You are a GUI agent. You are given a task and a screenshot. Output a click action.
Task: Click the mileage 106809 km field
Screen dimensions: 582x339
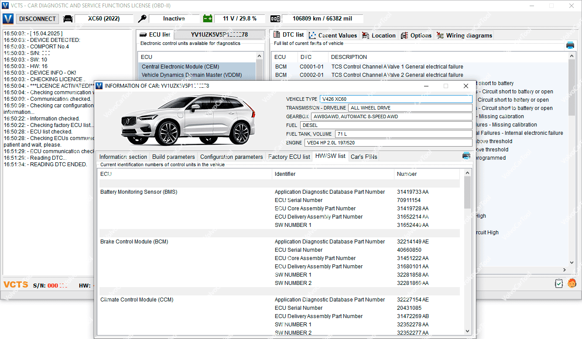click(322, 19)
